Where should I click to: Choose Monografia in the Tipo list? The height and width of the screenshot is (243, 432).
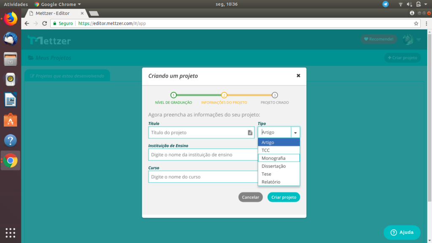[279, 158]
